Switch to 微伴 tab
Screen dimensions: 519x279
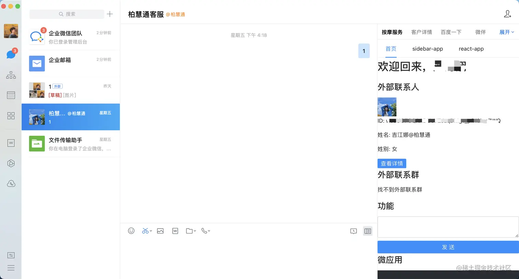tap(481, 32)
